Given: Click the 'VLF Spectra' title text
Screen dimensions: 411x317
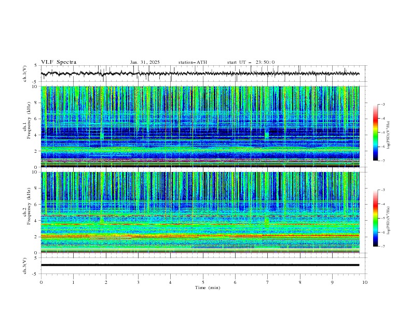Looking at the screenshot, I should pos(59,62).
